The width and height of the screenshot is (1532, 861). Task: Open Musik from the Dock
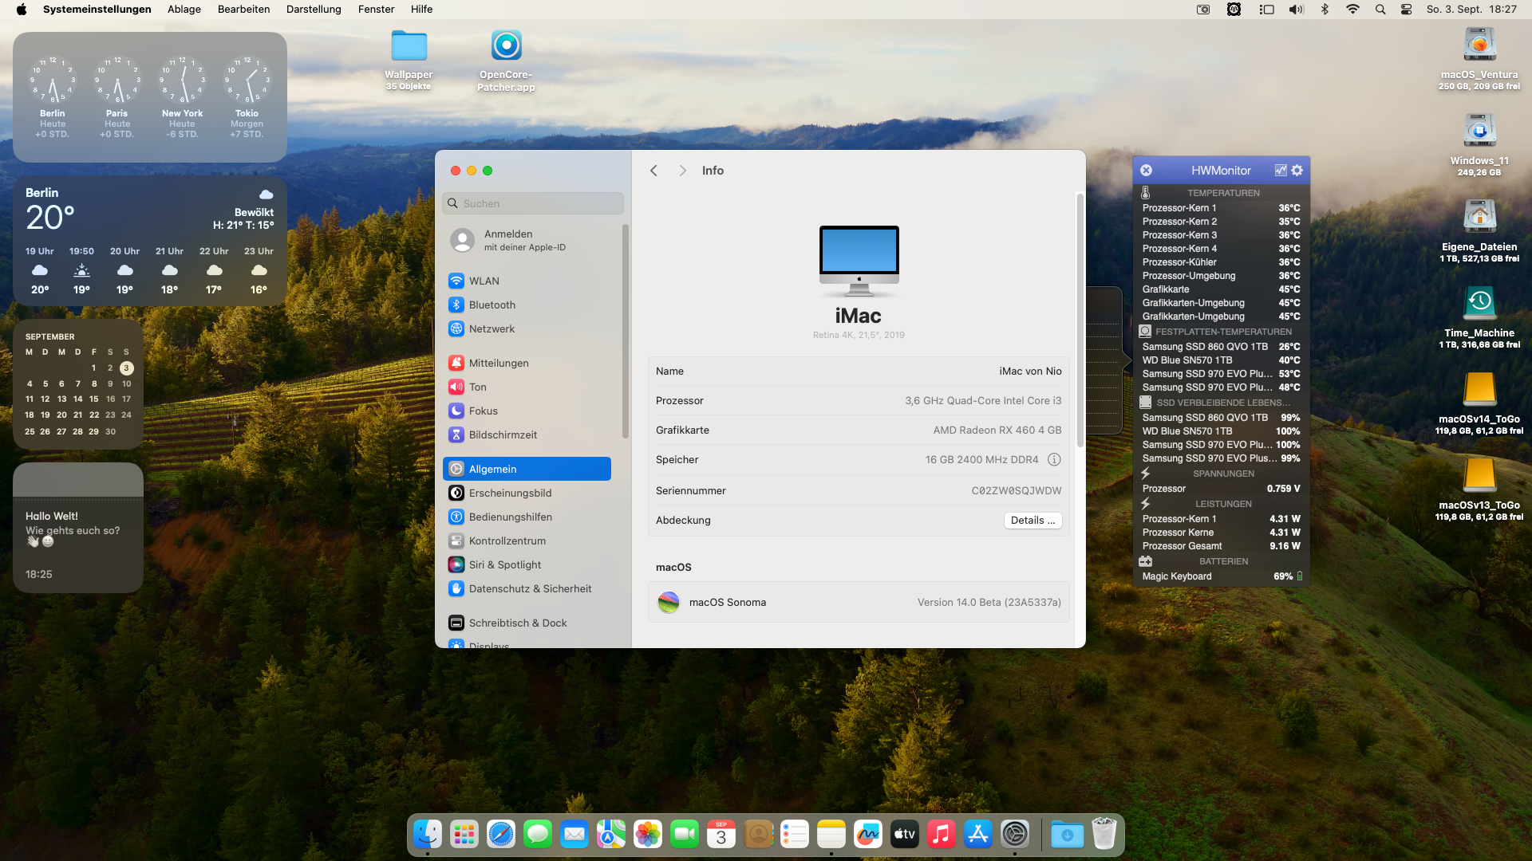click(x=942, y=835)
